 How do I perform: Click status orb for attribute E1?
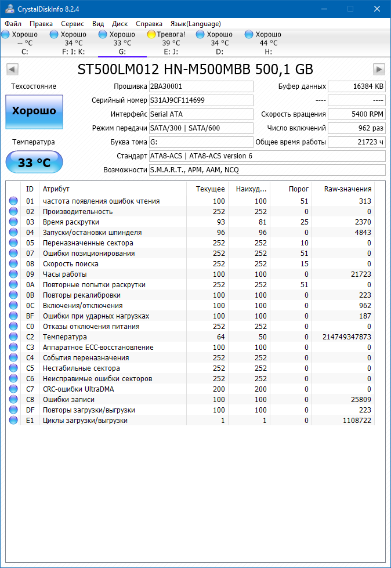tap(13, 421)
